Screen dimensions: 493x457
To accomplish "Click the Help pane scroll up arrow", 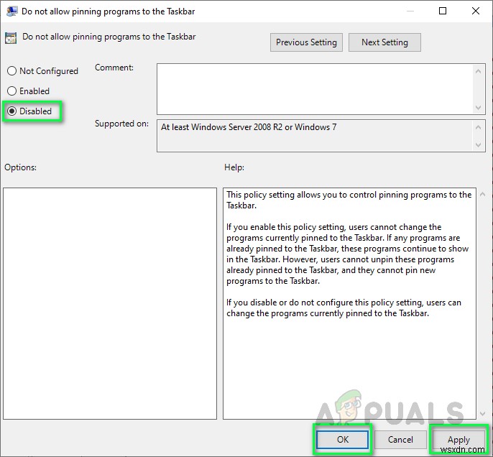I will [x=483, y=195].
